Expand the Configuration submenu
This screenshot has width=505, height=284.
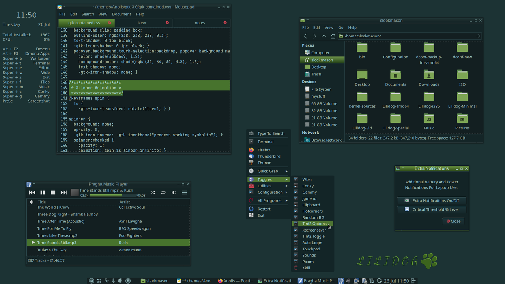click(x=268, y=192)
